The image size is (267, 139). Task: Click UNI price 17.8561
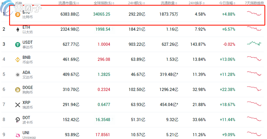(103, 135)
